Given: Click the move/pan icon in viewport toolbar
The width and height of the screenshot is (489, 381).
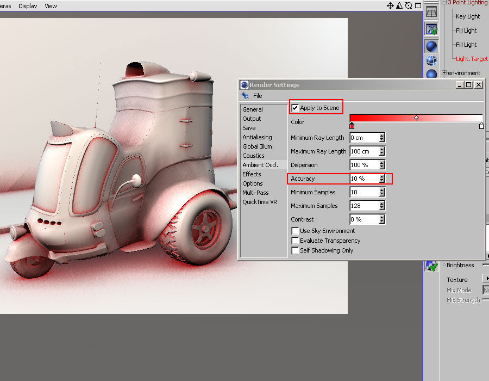Looking at the screenshot, I should click(x=390, y=5).
